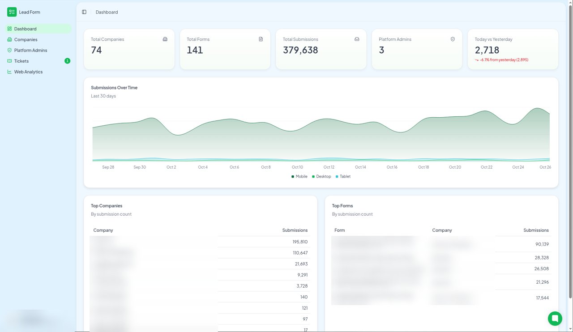Viewport: 573px width, 332px height.
Task: Click the Mobile legend color swatch
Action: (293, 177)
